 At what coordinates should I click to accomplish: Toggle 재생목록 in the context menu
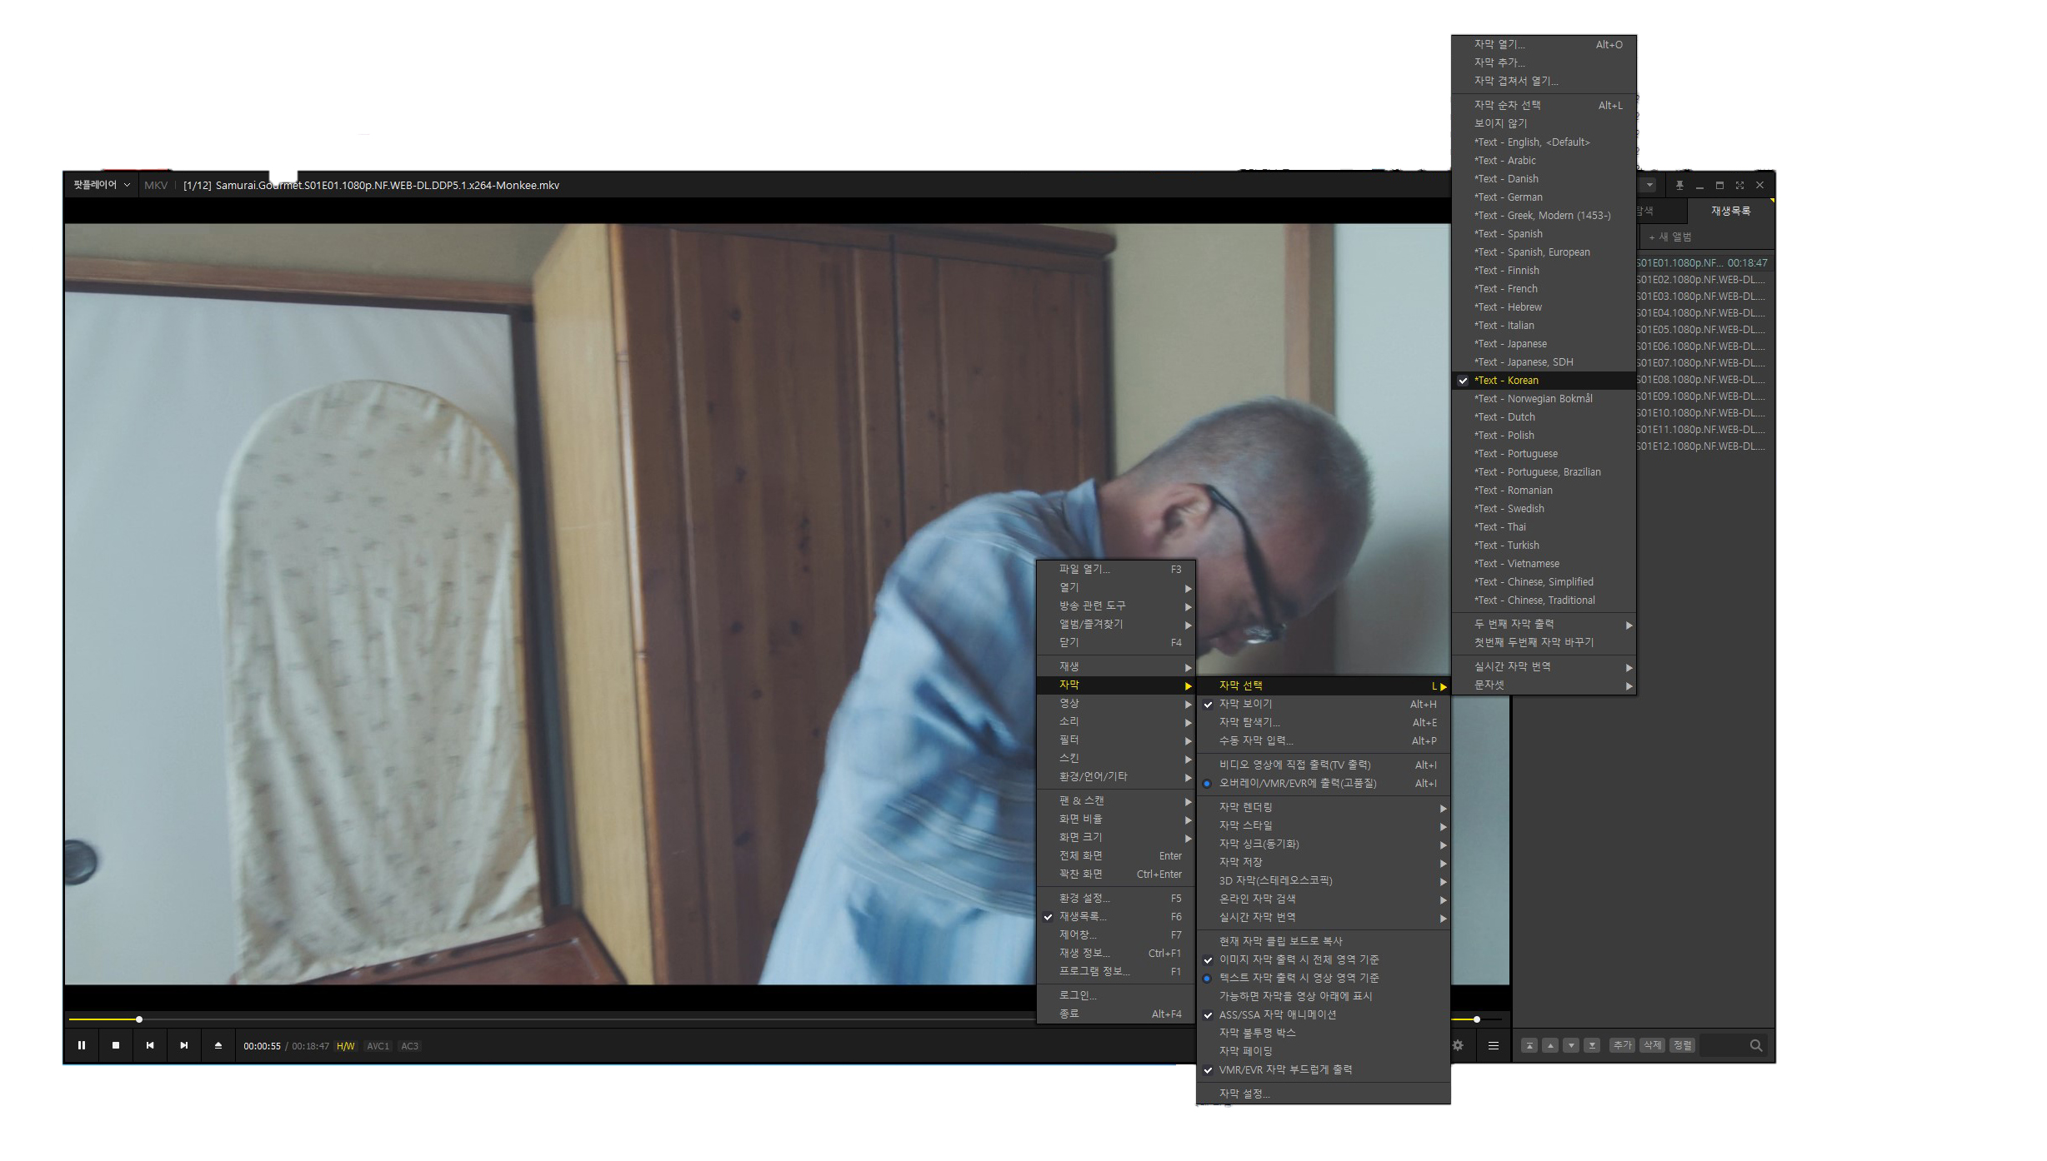(1116, 917)
